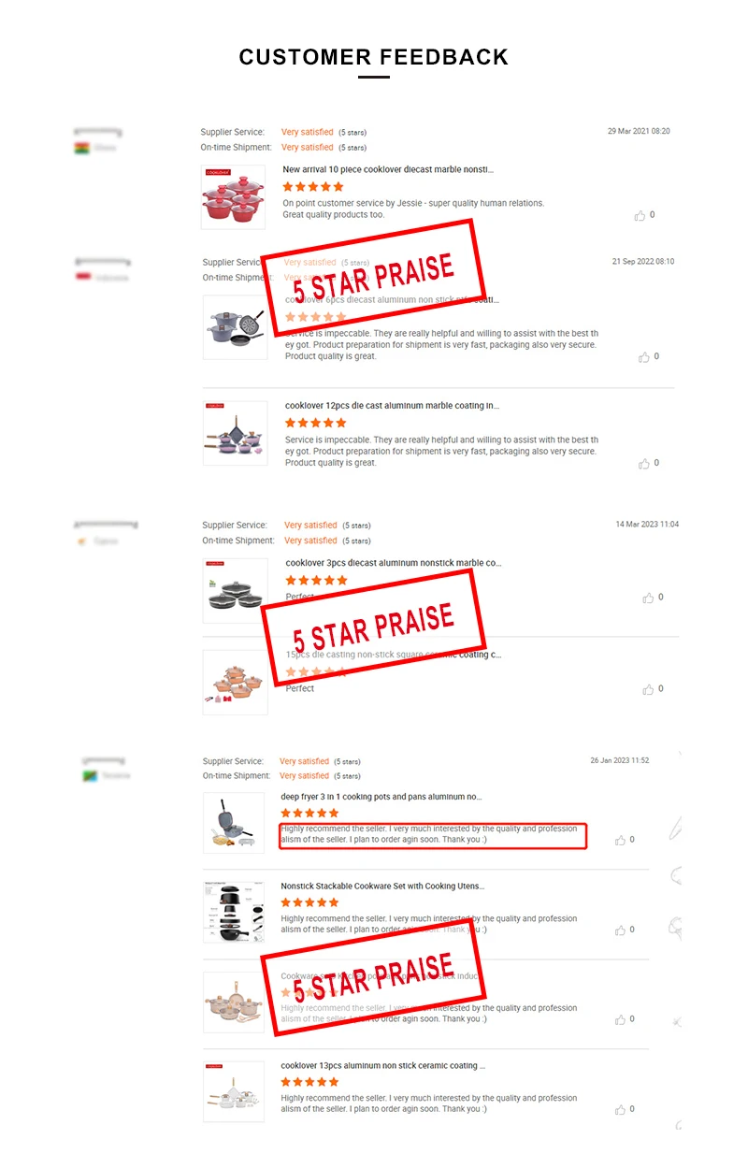Image resolution: width=748 pixels, height=1168 pixels.
Task: Open 'cooklover 12pcs die cast aluminum' product link
Action: pyautogui.click(x=392, y=406)
